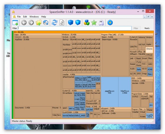Select the $PatchCache$ block

tap(68, 83)
